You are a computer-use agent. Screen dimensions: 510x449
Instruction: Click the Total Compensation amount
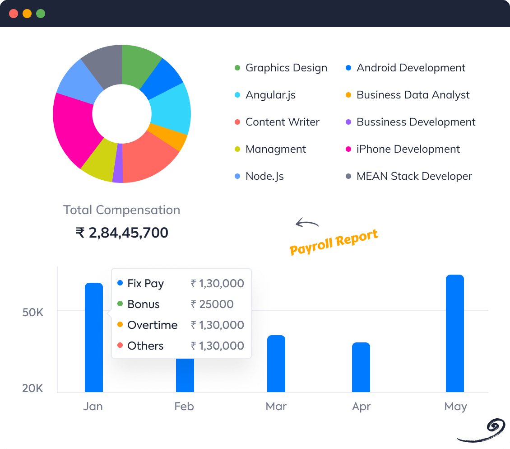click(x=122, y=232)
